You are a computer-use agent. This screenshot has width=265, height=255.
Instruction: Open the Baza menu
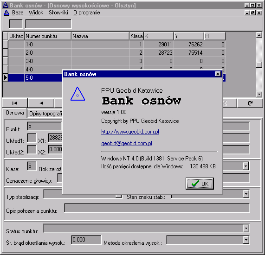(x=18, y=13)
